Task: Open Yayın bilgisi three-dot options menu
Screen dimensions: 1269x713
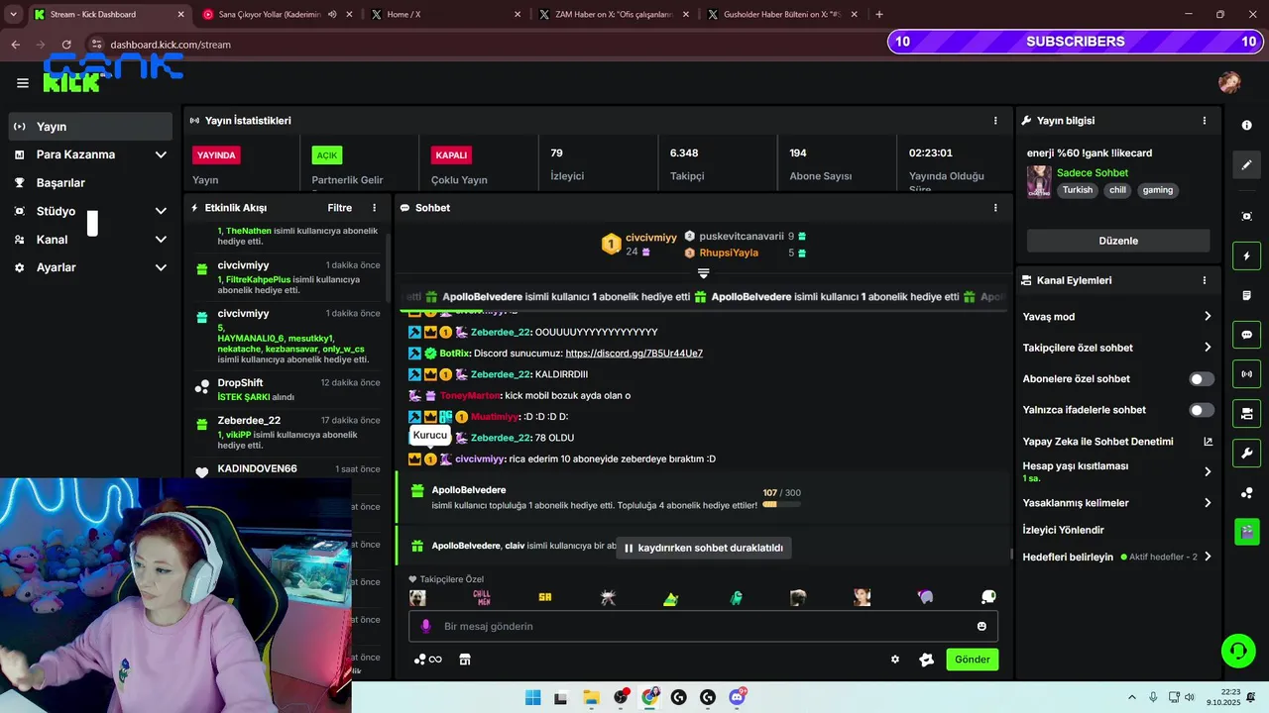Action: point(1205,121)
